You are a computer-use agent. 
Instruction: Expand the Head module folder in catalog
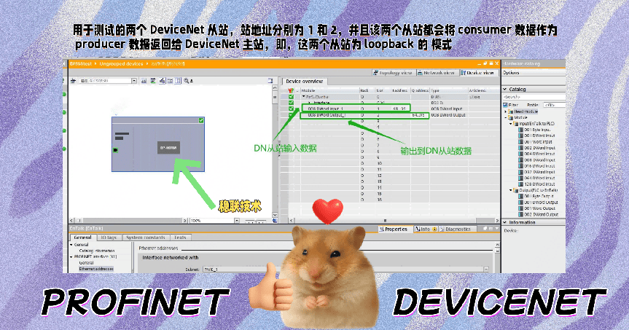click(x=506, y=111)
